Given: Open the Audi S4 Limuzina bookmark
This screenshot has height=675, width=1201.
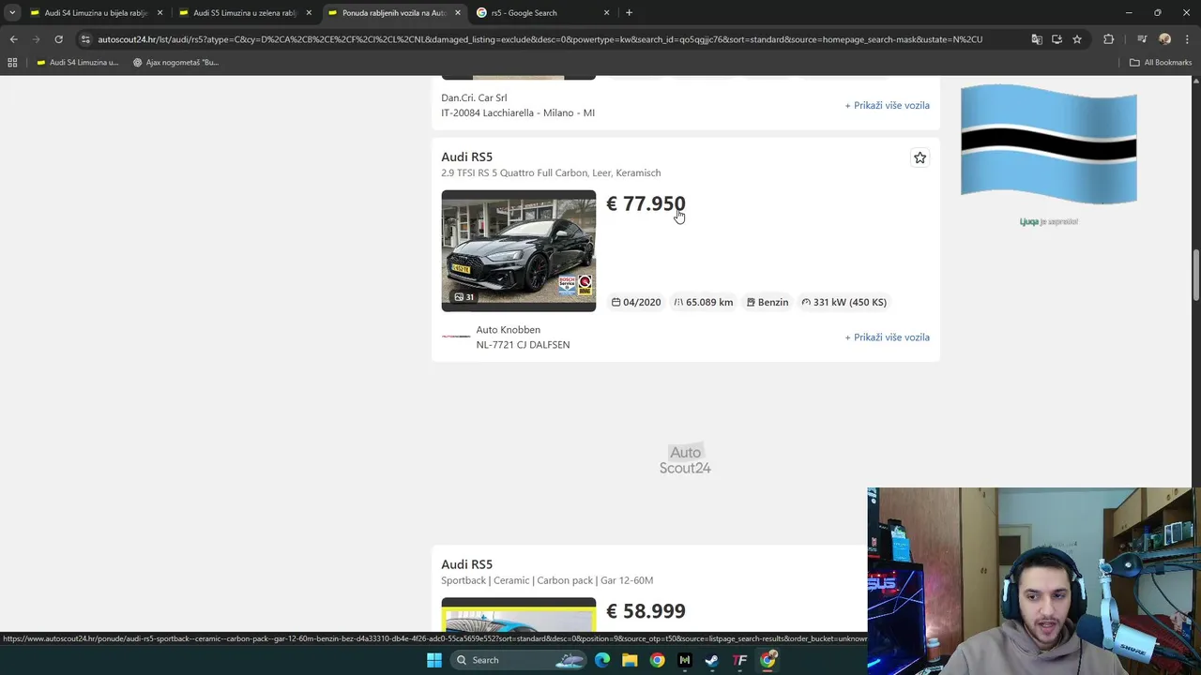Looking at the screenshot, I should coord(77,63).
